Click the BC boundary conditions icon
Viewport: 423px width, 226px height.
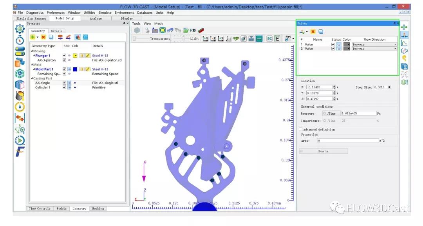[269, 38]
